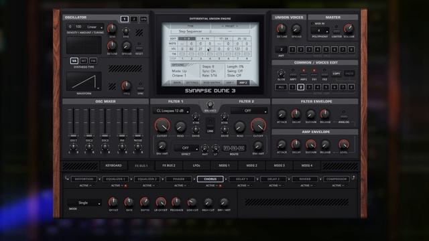This screenshot has height=241, width=429.
Task: Toggle the ARP1 switch in Common section
Action: point(293,74)
